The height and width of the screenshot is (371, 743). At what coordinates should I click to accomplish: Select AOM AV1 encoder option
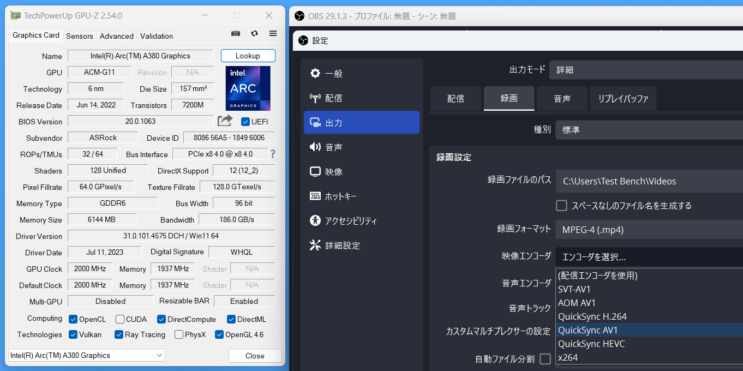pos(649,303)
